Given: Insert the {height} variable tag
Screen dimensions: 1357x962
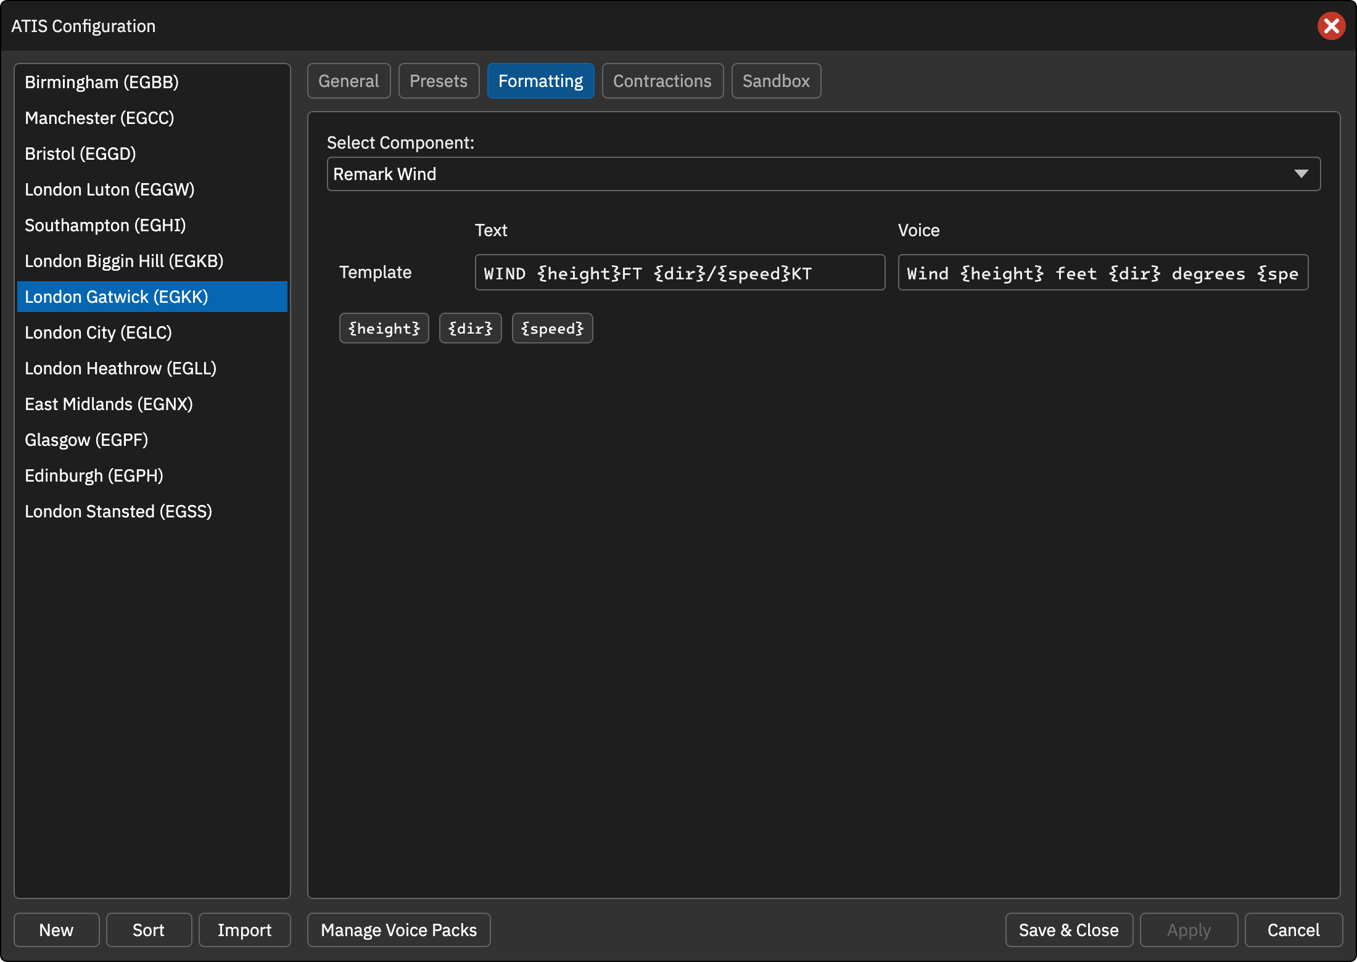Looking at the screenshot, I should click(x=384, y=328).
